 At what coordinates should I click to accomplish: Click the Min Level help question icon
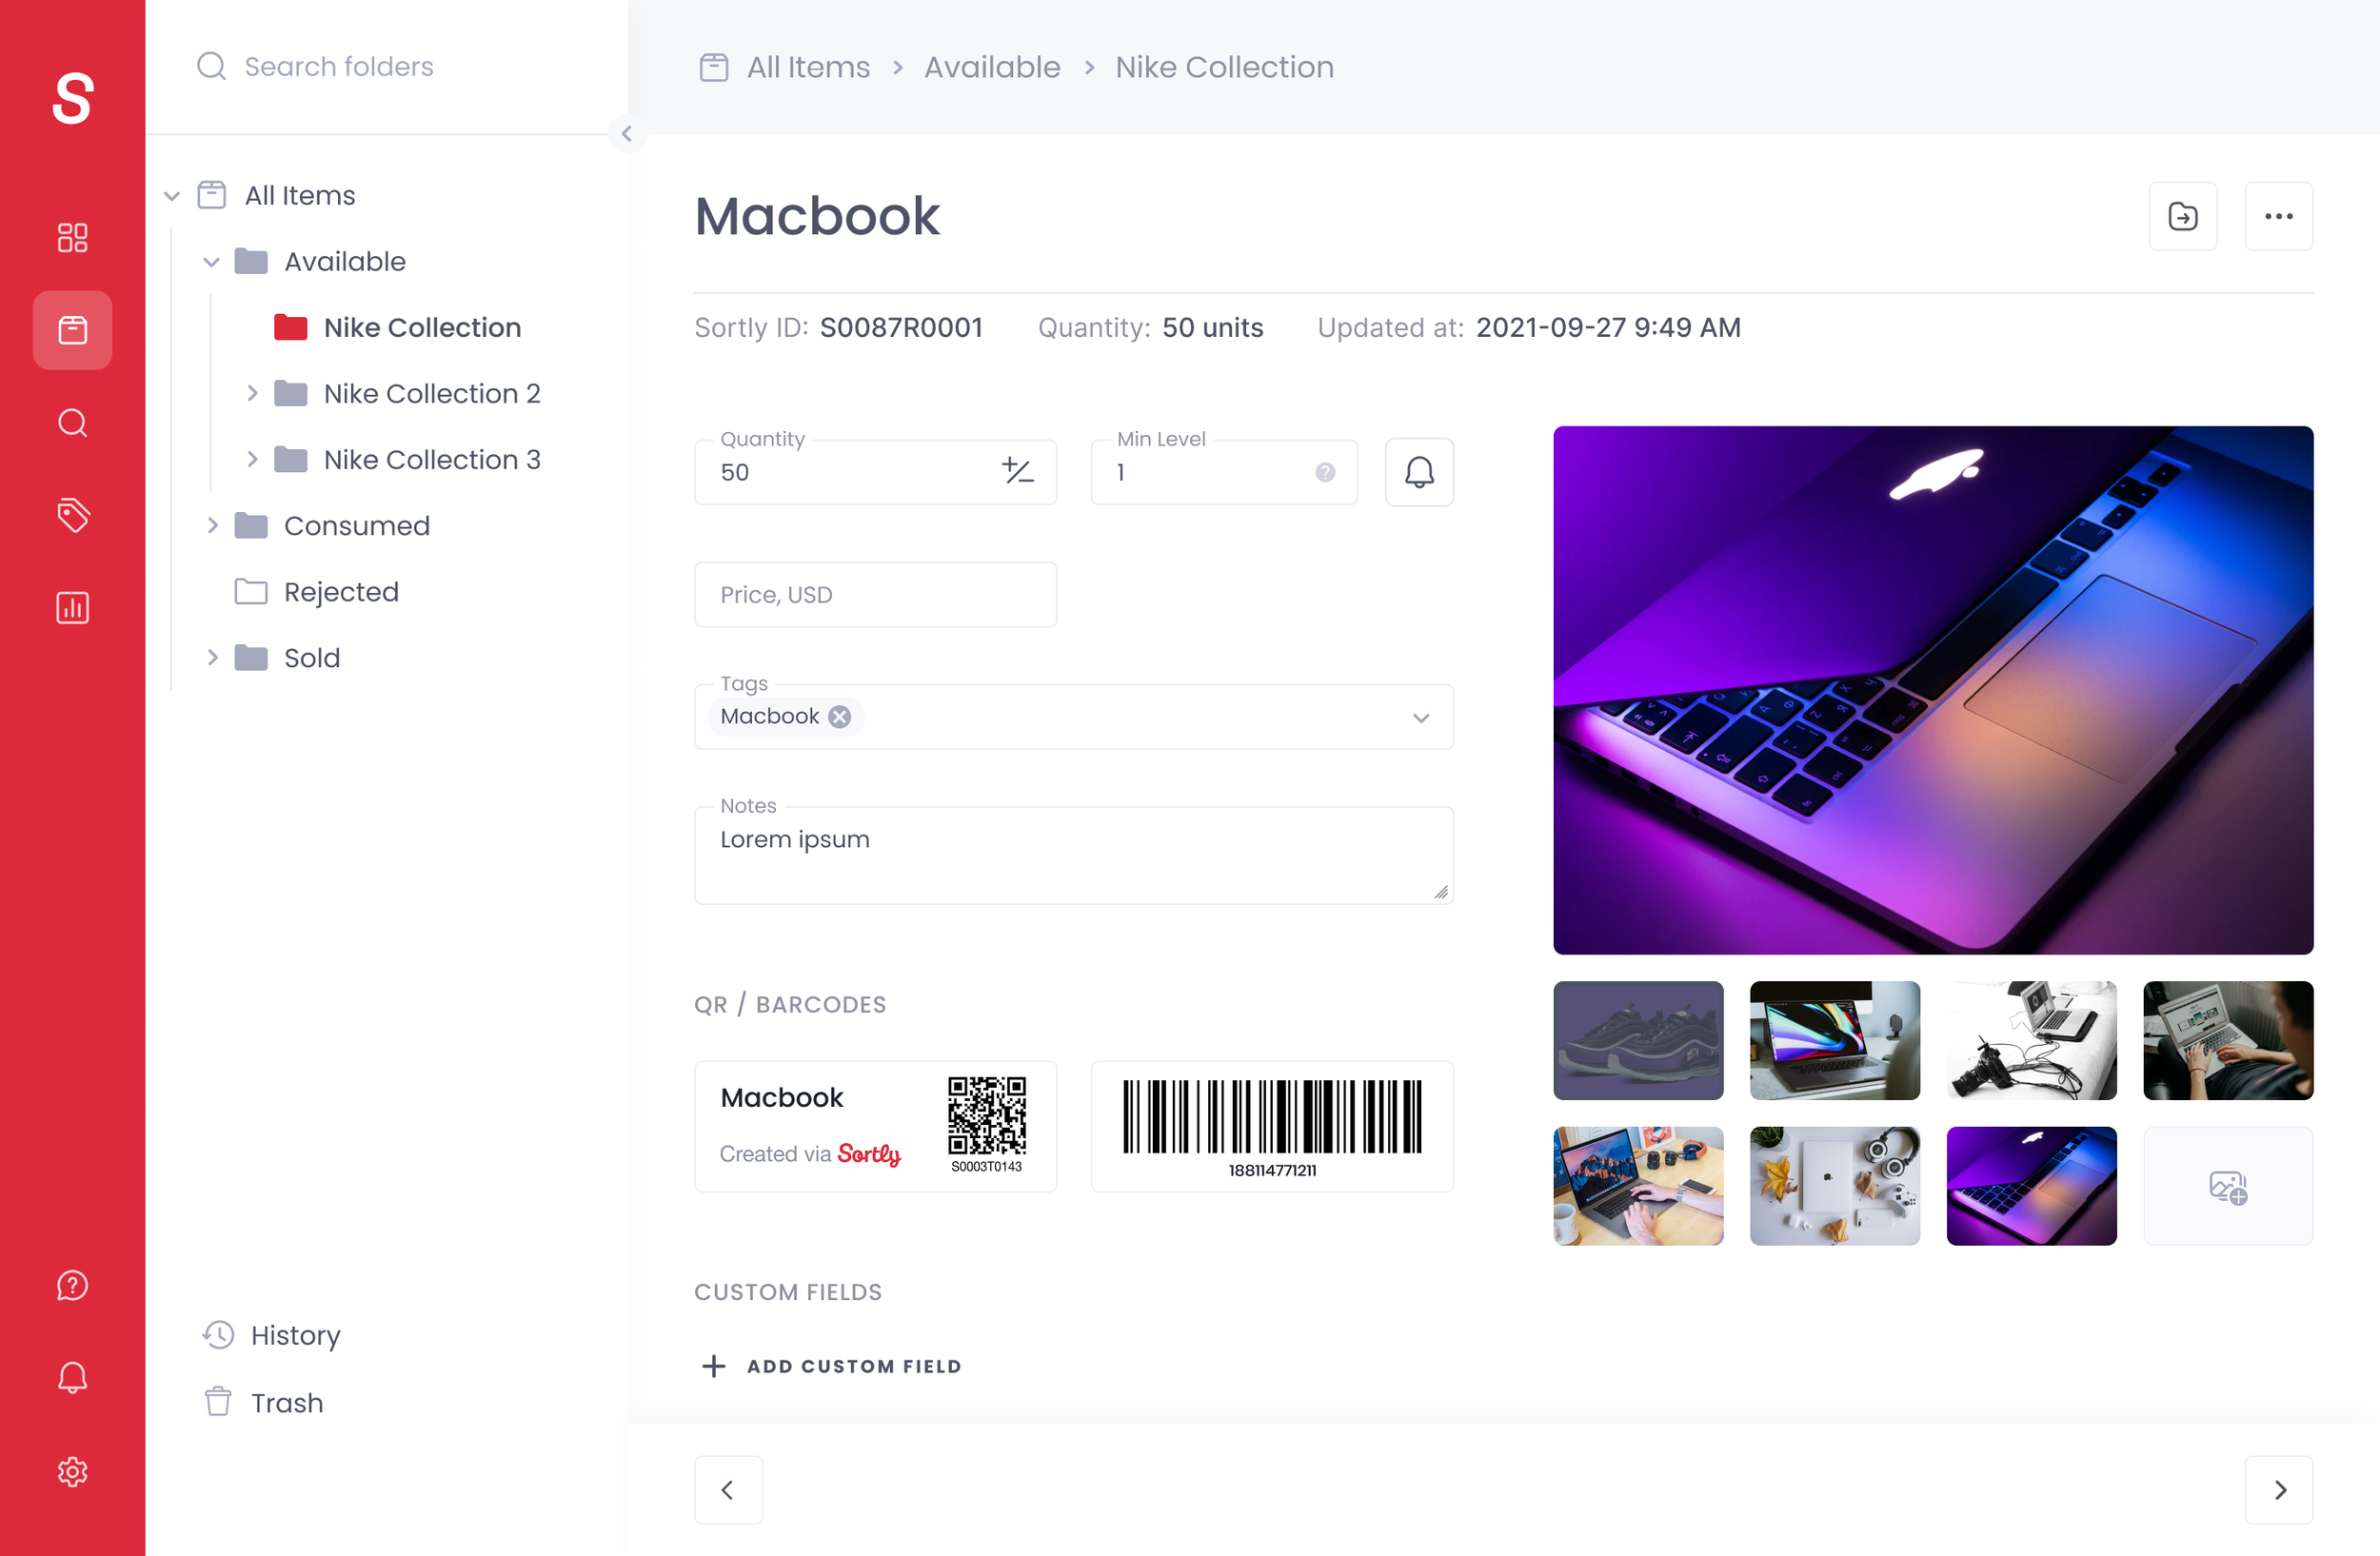(1324, 473)
